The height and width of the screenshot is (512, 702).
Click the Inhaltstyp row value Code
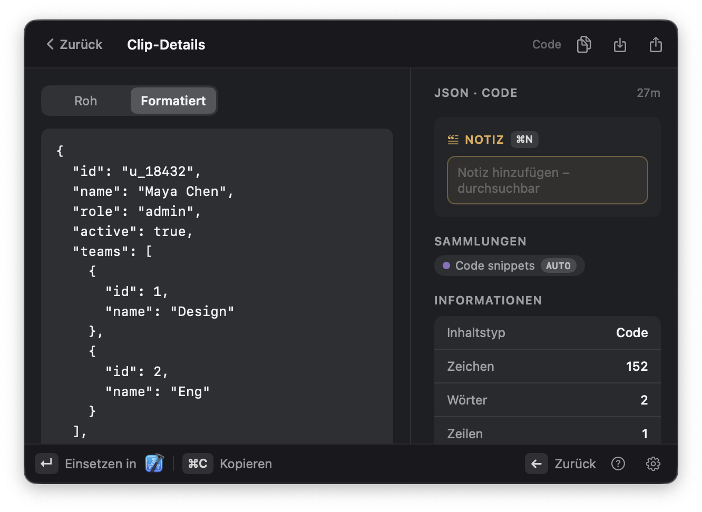click(x=632, y=332)
